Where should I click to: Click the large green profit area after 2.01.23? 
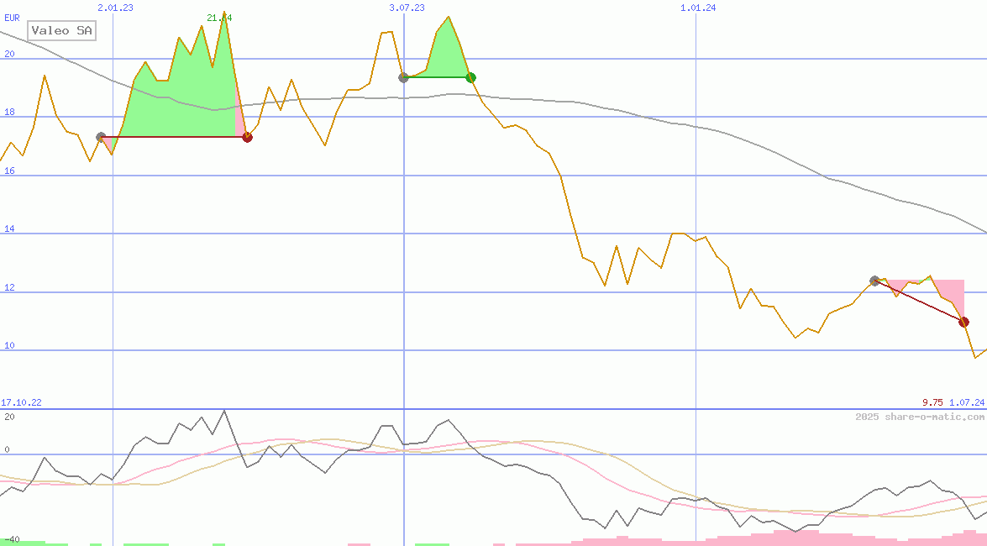(181, 101)
